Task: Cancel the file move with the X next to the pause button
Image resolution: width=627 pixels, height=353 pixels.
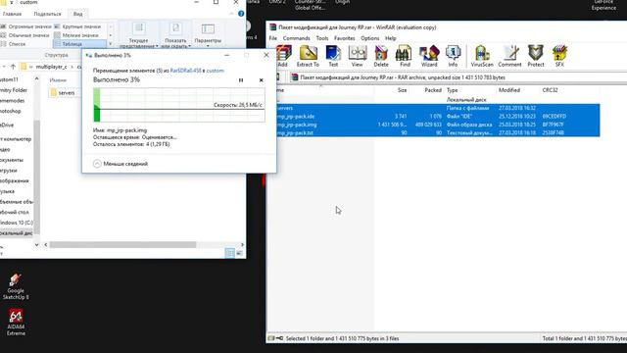Action: pyautogui.click(x=262, y=80)
